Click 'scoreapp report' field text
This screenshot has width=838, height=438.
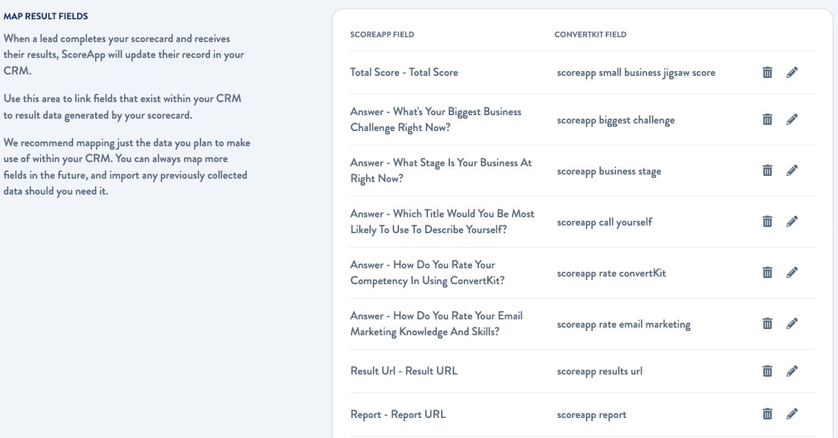tap(592, 415)
